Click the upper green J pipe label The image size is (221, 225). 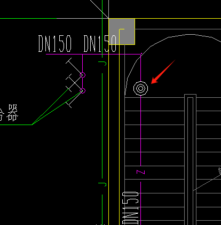pyautogui.click(x=102, y=64)
